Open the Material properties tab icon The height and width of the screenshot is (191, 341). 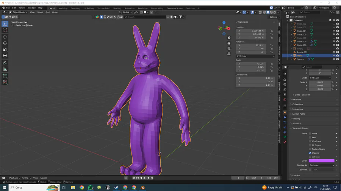(x=285, y=142)
